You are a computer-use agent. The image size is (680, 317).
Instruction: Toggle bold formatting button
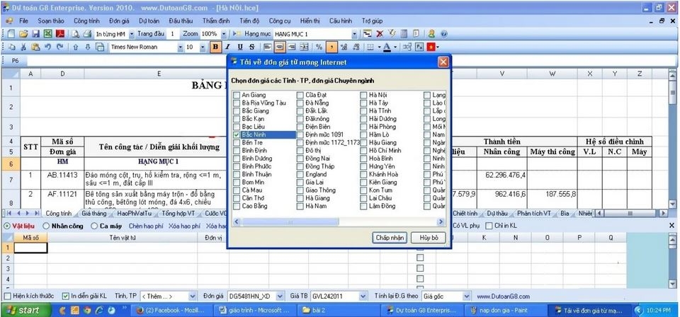[x=215, y=47]
